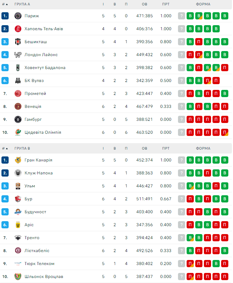Click the Hapoel Tel Aviv logo
The image size is (233, 283).
tap(18, 29)
